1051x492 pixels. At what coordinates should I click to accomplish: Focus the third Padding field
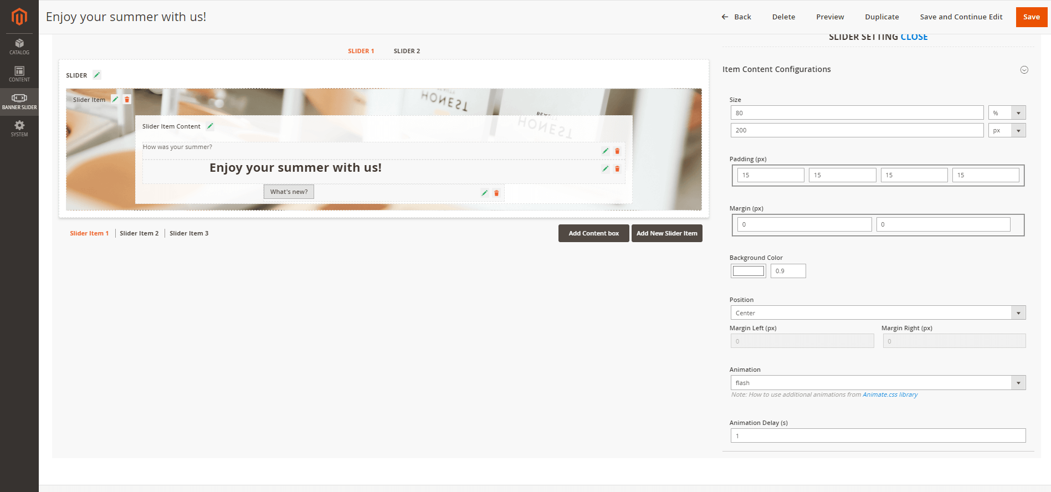(914, 175)
